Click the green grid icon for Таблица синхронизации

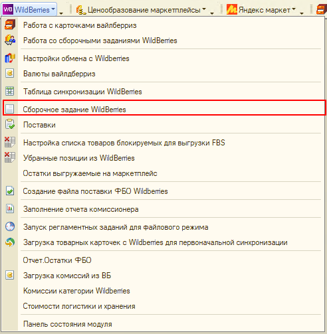point(10,92)
